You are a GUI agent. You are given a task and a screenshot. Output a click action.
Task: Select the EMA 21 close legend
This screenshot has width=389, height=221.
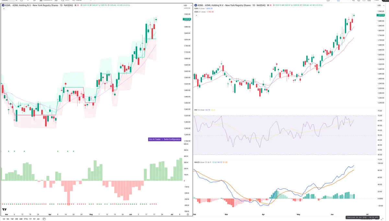(x=200, y=12)
